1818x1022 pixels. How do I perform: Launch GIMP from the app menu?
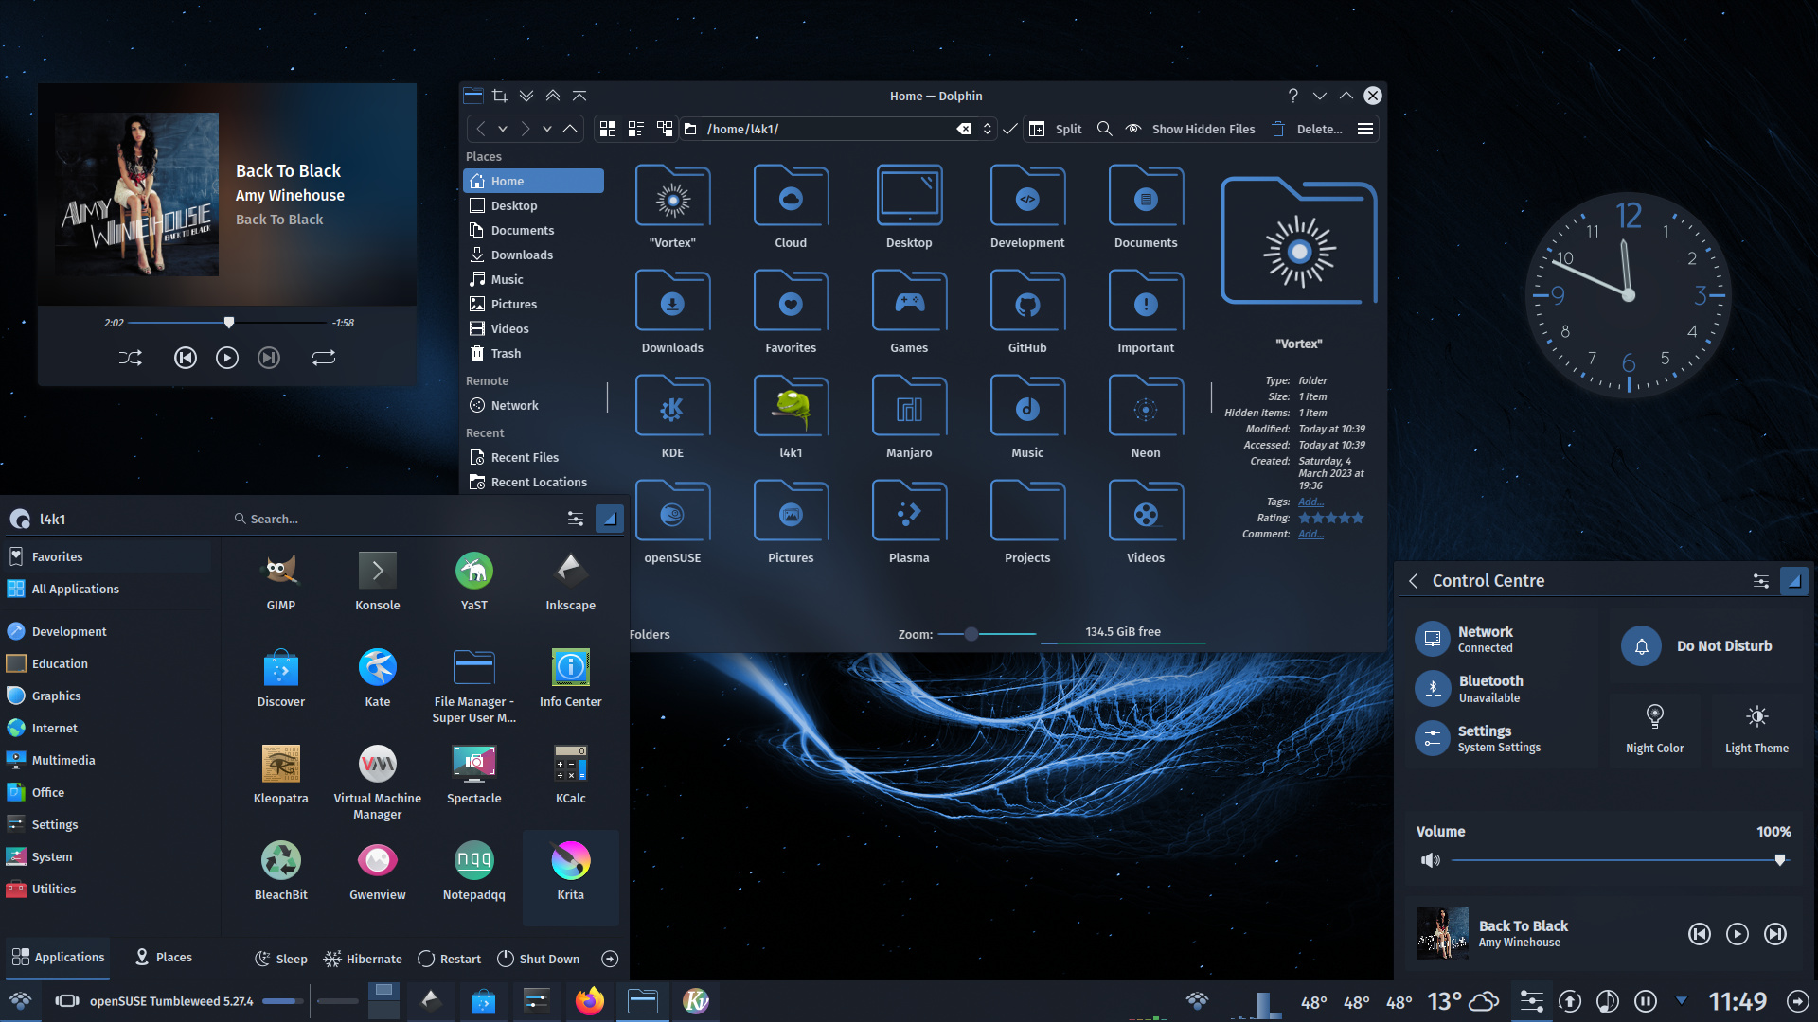[281, 582]
